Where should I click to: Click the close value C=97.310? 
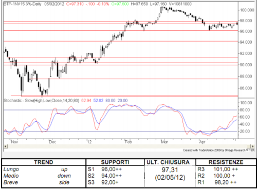pyautogui.click(x=75, y=4)
